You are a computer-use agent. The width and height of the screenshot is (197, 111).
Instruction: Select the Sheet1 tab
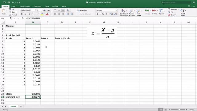pyautogui.click(x=13, y=106)
